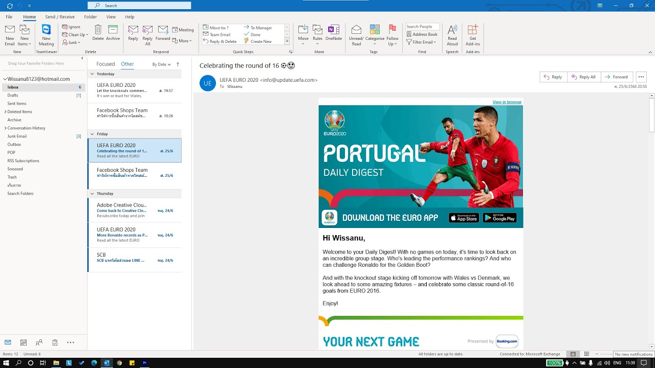Click Reply All in the reading pane
Viewport: 655px width, 368px height.
click(x=583, y=77)
